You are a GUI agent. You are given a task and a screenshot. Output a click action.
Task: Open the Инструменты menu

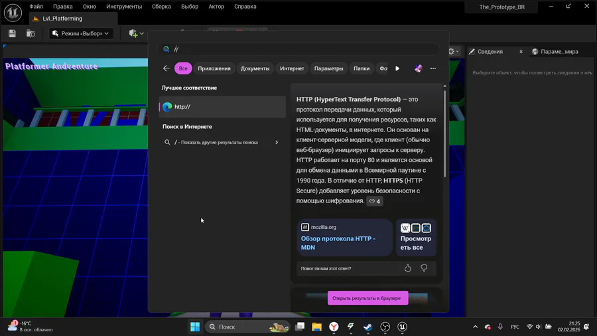[x=124, y=7]
